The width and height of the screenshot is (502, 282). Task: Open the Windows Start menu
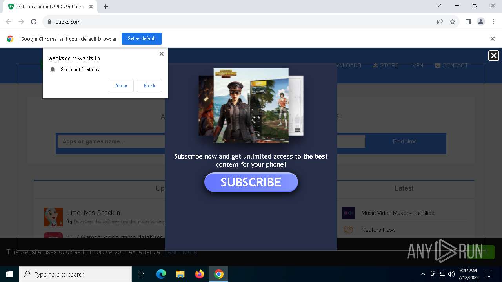9,274
